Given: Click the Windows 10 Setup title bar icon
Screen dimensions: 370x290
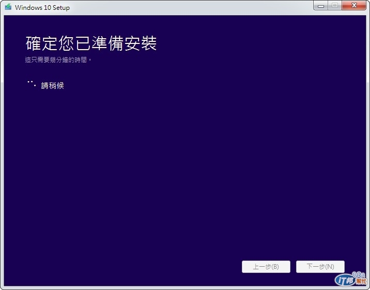Looking at the screenshot, I should (8, 7).
